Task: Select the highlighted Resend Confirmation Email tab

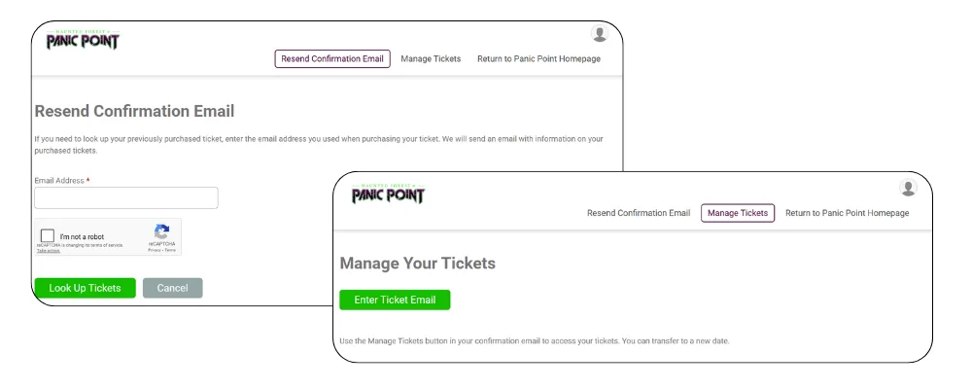Action: click(x=333, y=58)
